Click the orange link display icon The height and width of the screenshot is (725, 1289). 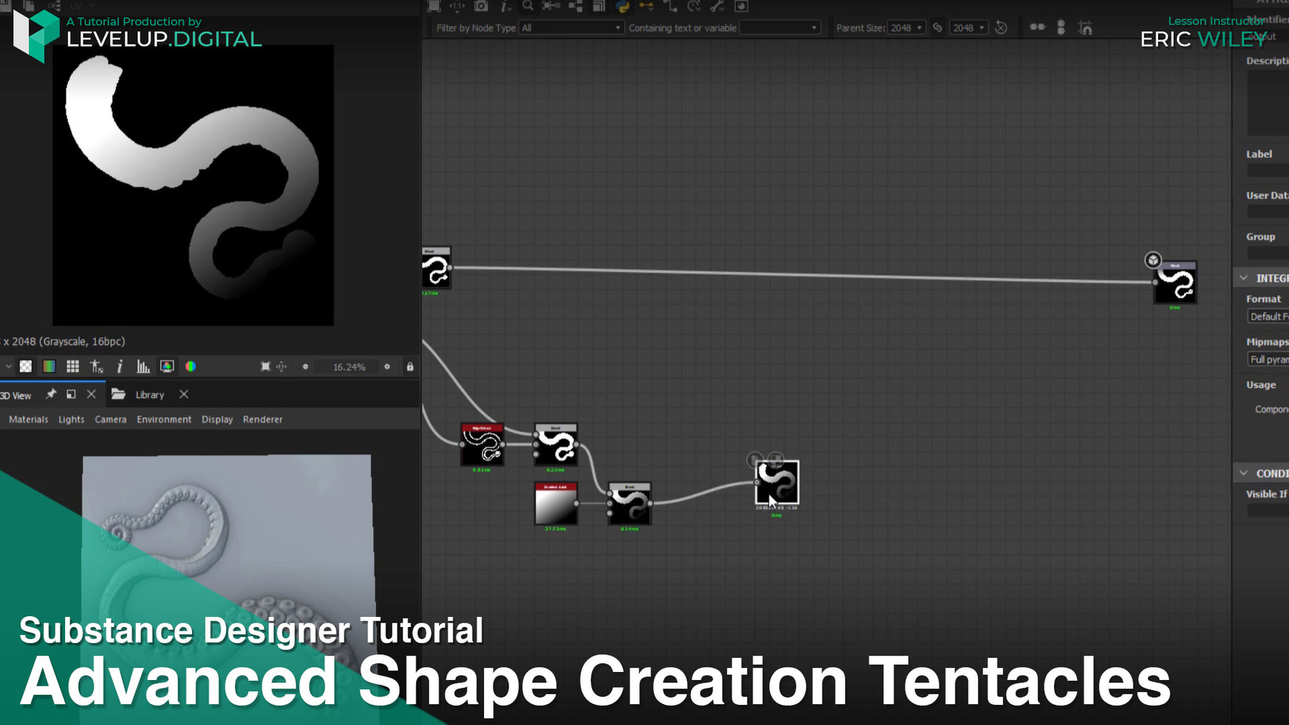pyautogui.click(x=646, y=6)
